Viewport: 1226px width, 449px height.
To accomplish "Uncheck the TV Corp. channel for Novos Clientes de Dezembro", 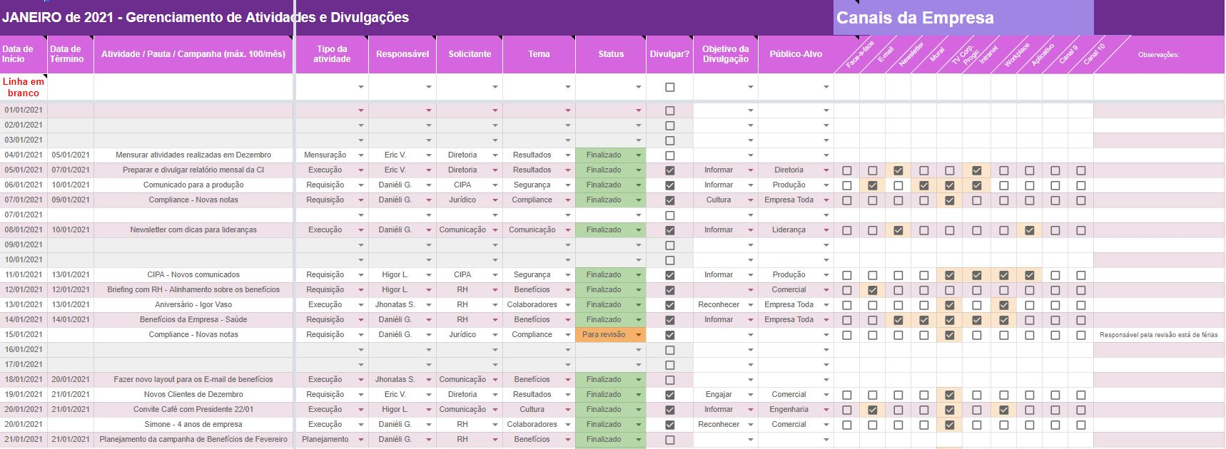I will pos(950,395).
